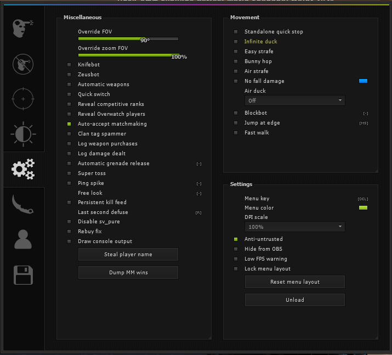Set the Menu key hotkey [DEL]
This screenshot has width=392, height=355.
[363, 199]
